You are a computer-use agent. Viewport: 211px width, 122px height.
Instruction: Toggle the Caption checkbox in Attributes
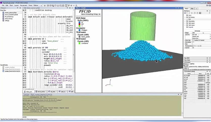coord(193,48)
